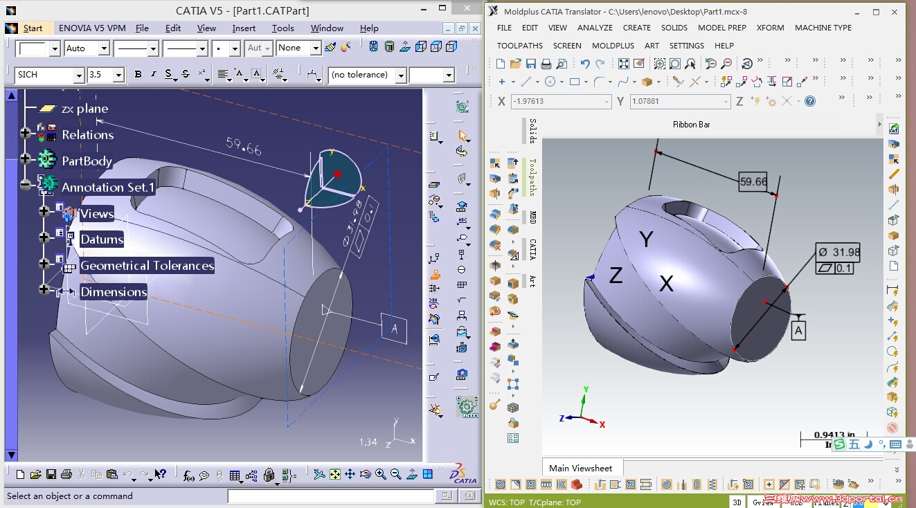This screenshot has width=916, height=508.
Task: Open the Solids side panel tab
Action: point(532,131)
